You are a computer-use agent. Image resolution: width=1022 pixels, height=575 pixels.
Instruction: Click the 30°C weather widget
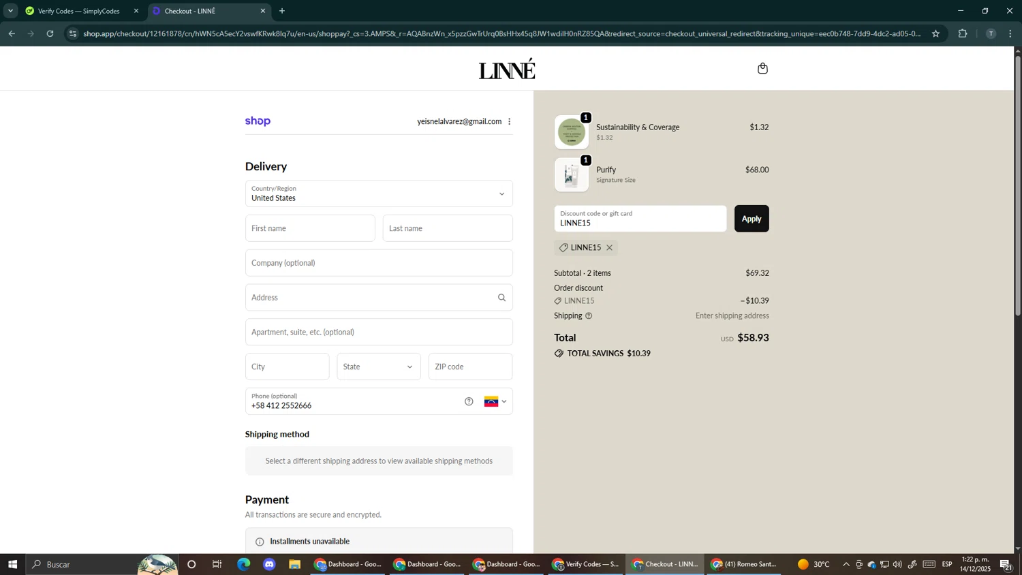coord(814,564)
